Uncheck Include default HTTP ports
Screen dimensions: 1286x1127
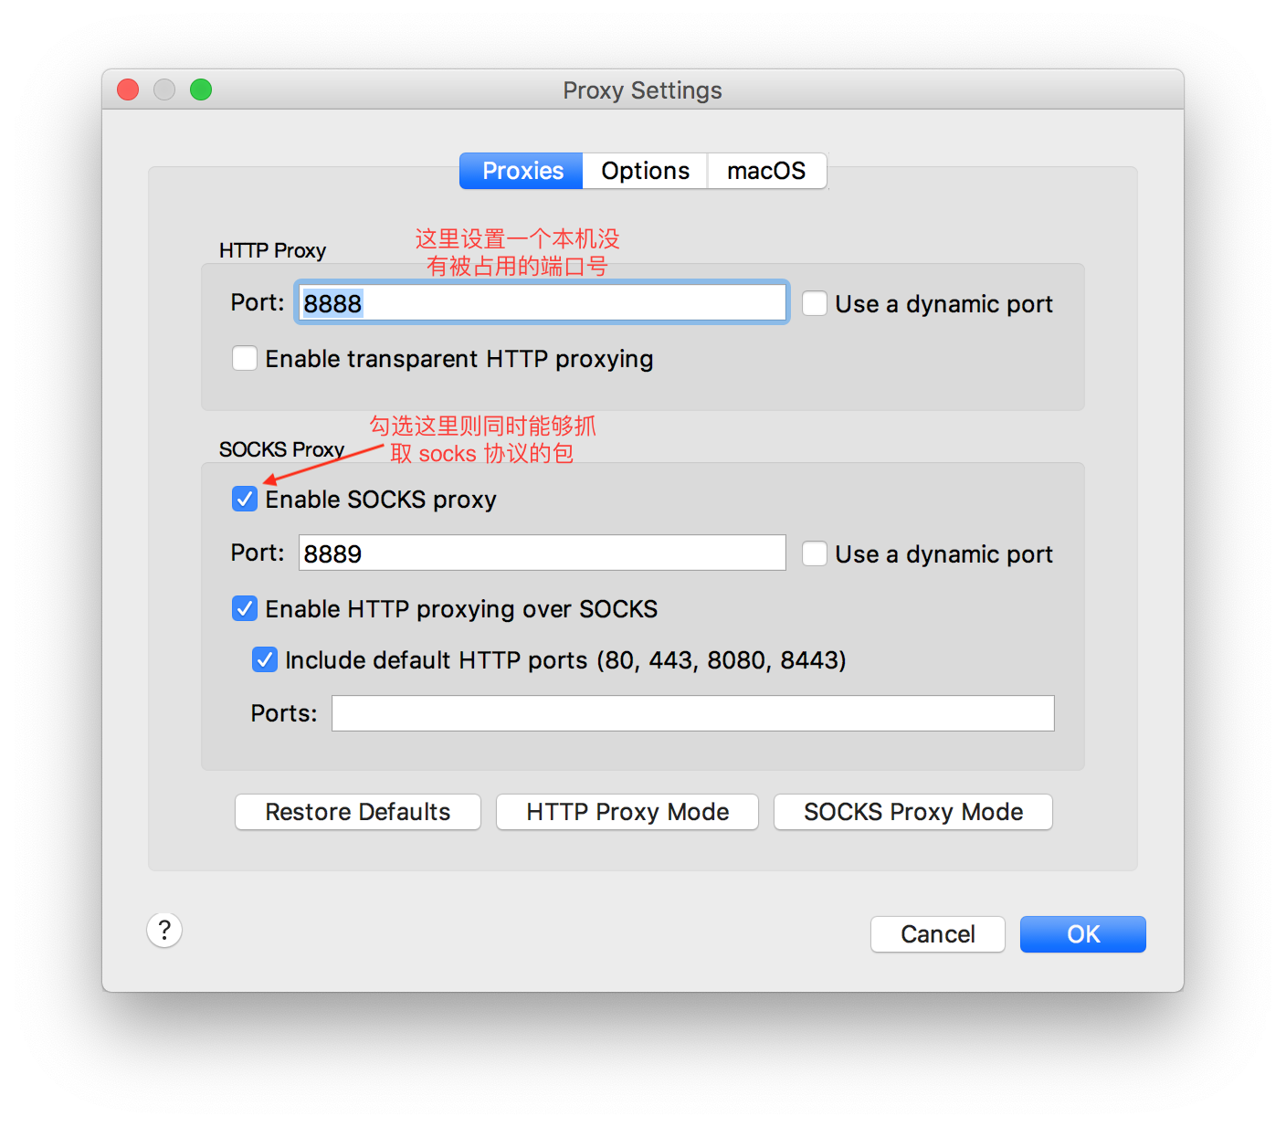(265, 659)
